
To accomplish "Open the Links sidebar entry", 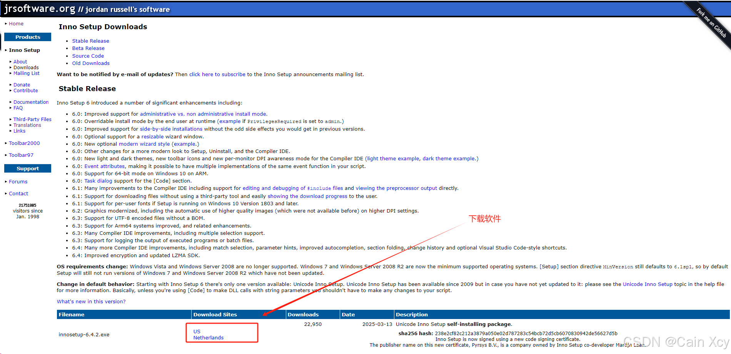I will click(19, 131).
